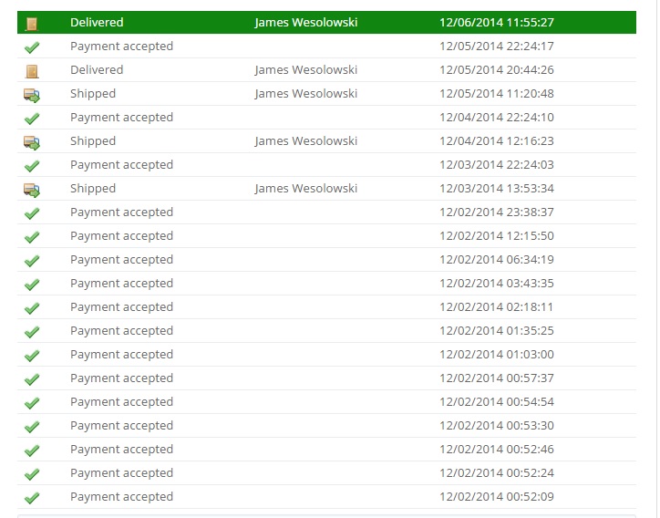
Task: Click the Delivered box icon dated 12/05/2014 20:44:26
Action: click(x=32, y=71)
